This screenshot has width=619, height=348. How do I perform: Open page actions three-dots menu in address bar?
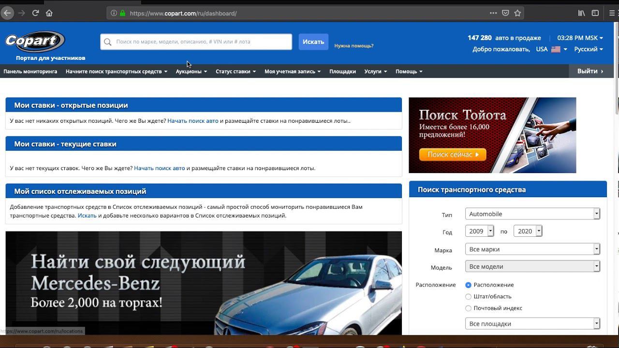click(x=493, y=13)
